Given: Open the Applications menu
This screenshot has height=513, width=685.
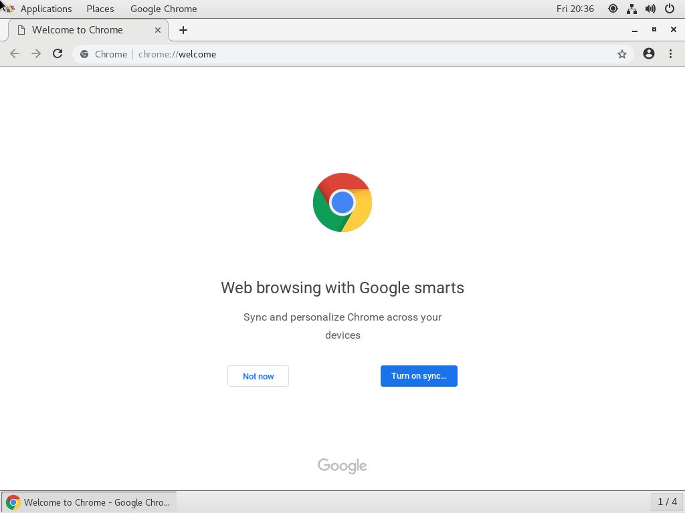Looking at the screenshot, I should [46, 9].
